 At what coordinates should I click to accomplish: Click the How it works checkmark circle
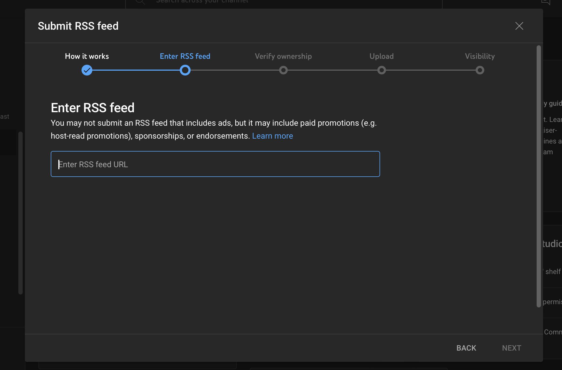87,70
